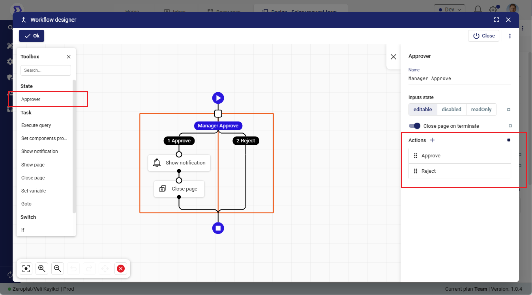Click the Toolbox search field
The width and height of the screenshot is (532, 295).
tap(46, 70)
